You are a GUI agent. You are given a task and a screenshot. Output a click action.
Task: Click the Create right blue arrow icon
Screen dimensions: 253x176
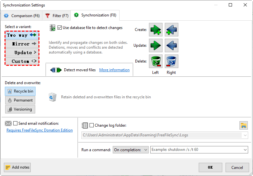coord(171,30)
